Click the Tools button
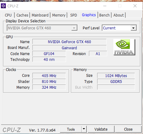 click(x=71, y=129)
